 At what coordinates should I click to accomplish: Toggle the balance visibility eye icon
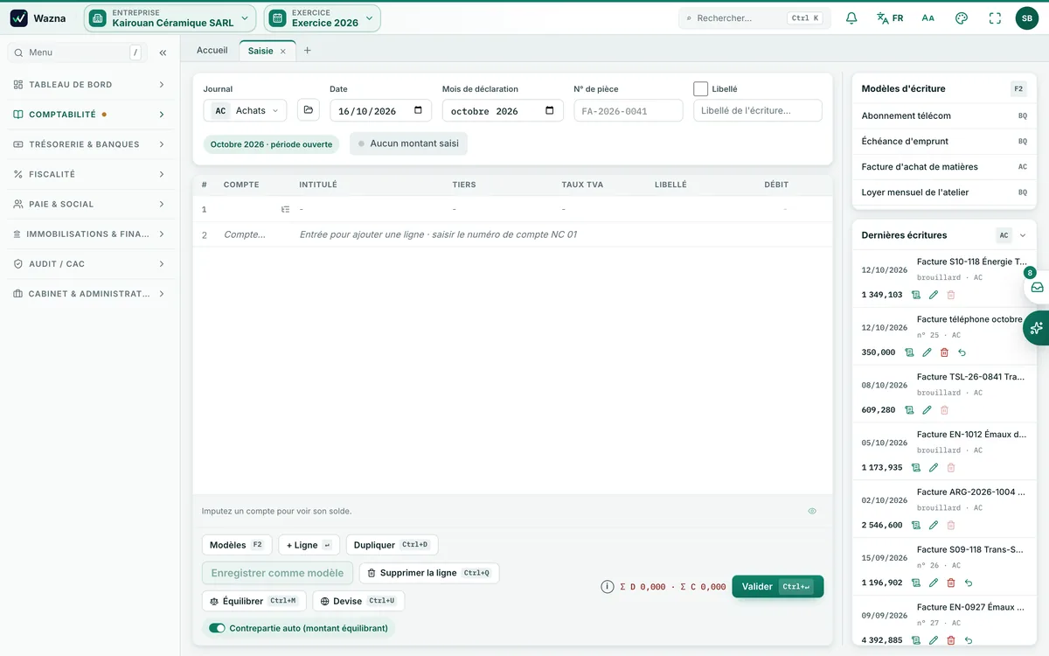pos(812,511)
